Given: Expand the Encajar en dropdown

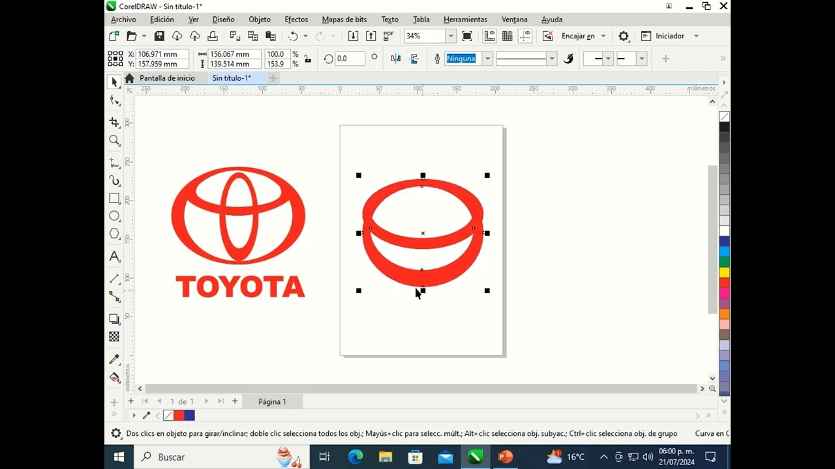Looking at the screenshot, I should click(x=603, y=36).
